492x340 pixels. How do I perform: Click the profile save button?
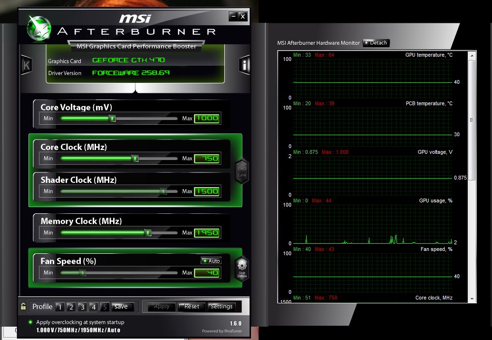tap(123, 307)
